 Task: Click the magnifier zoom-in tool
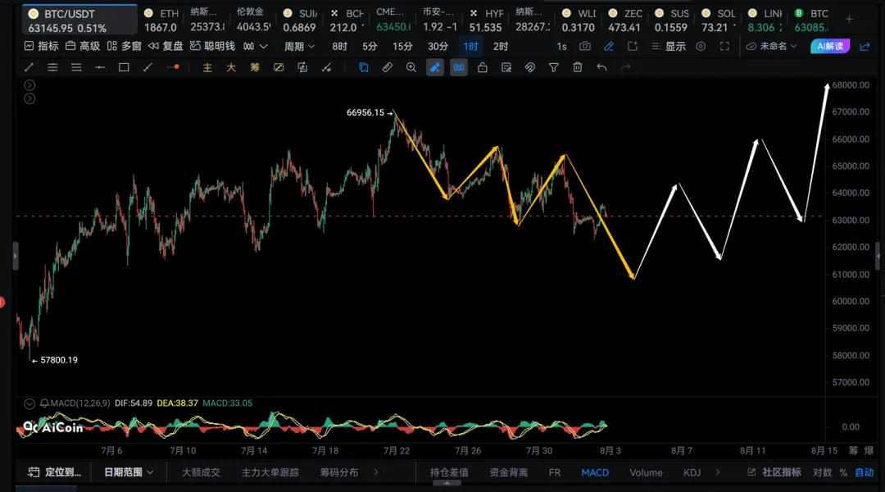point(411,68)
